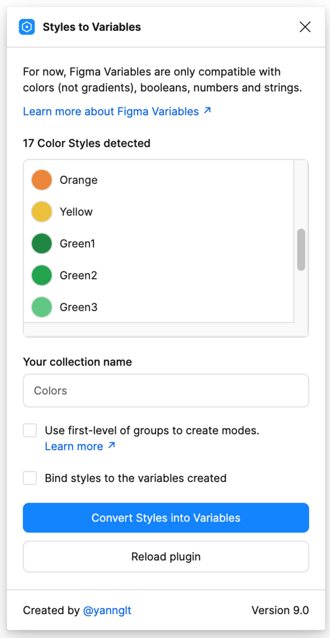Click arrow icon beside modes Learn more

click(112, 446)
